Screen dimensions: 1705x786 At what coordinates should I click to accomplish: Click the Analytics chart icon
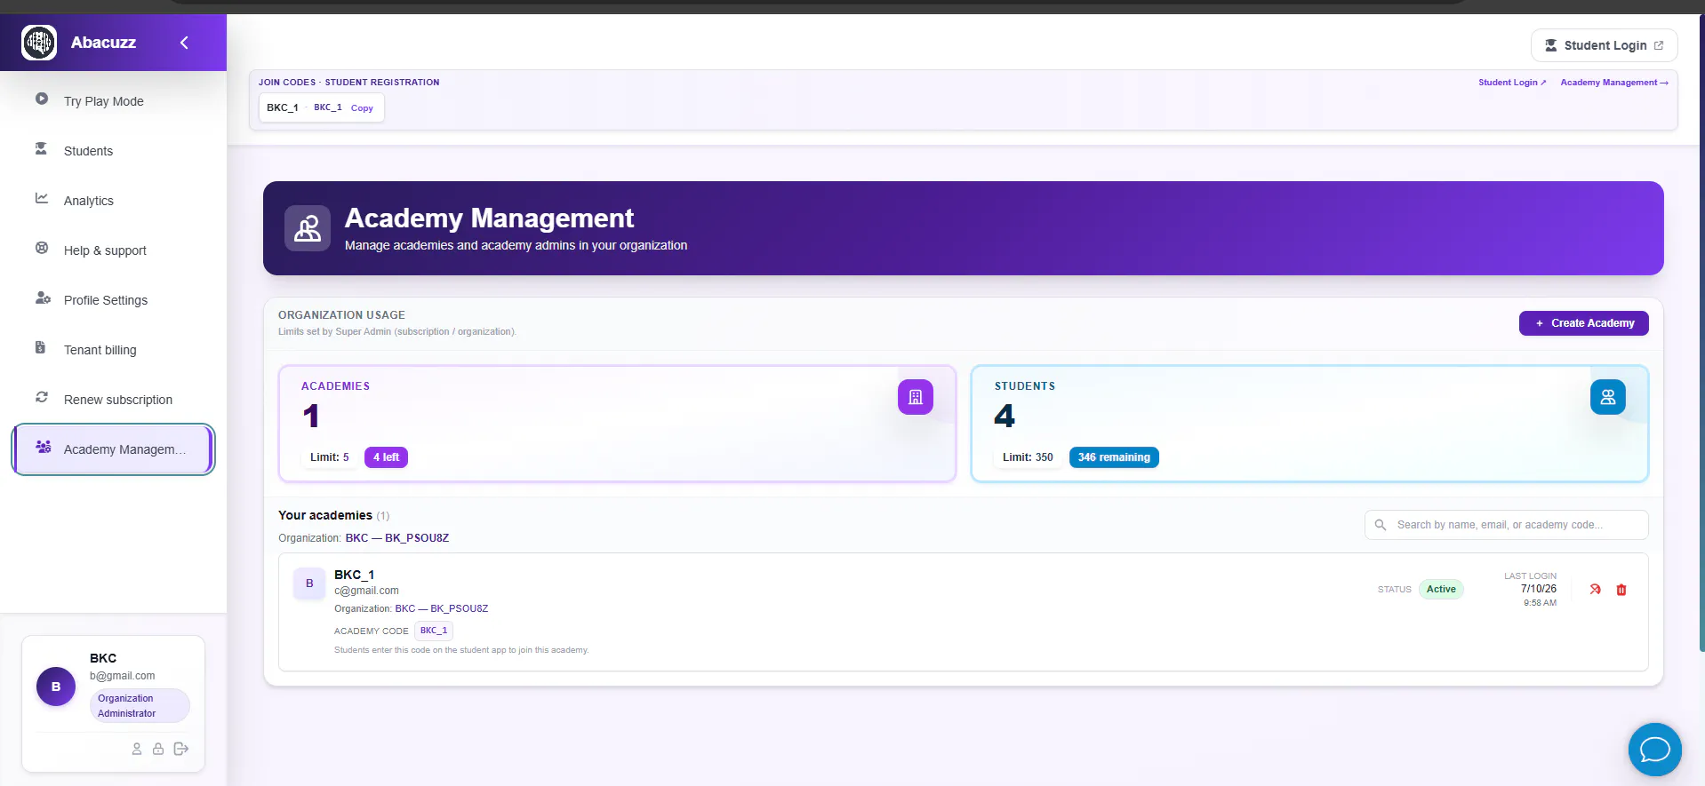tap(42, 198)
